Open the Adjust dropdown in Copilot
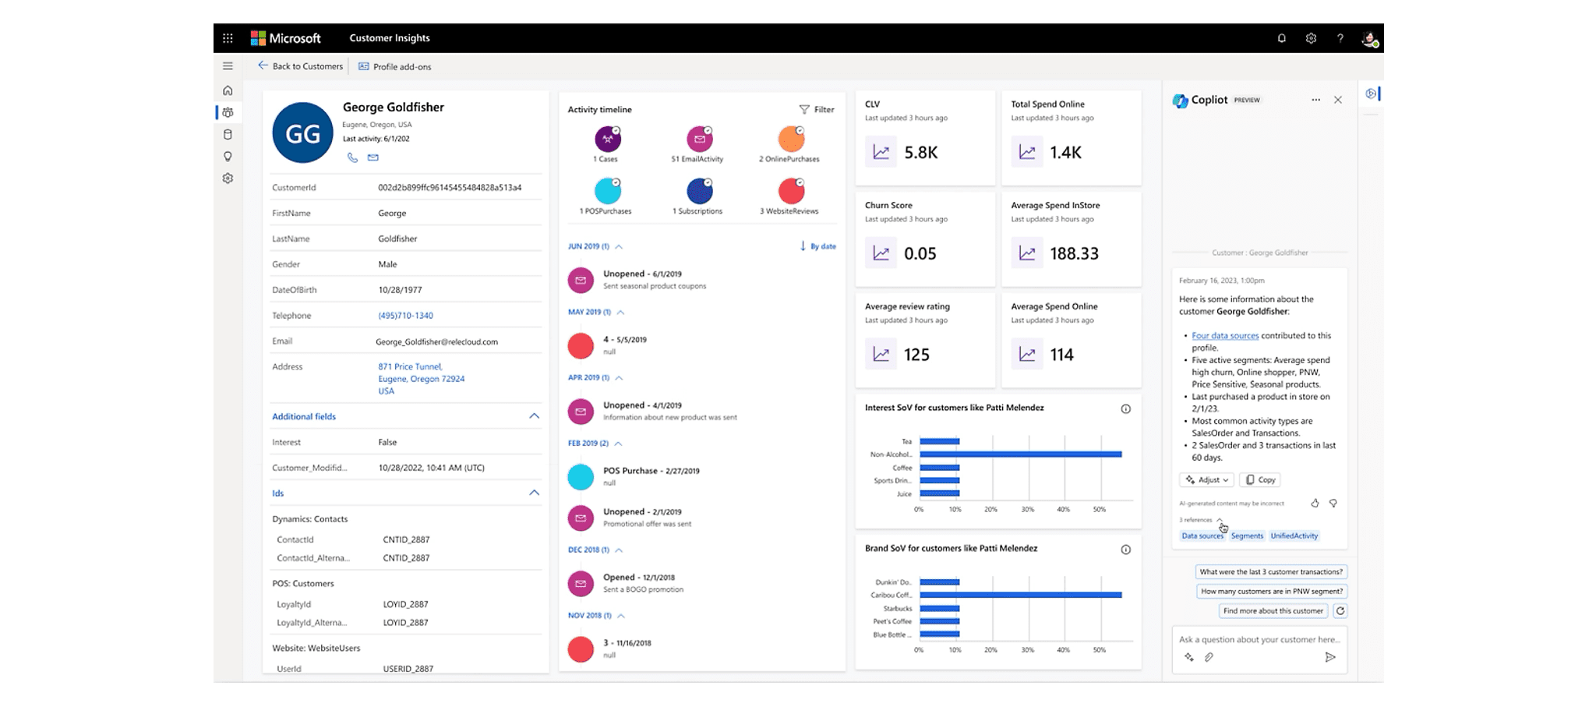Image resolution: width=1596 pixels, height=707 pixels. pyautogui.click(x=1206, y=480)
